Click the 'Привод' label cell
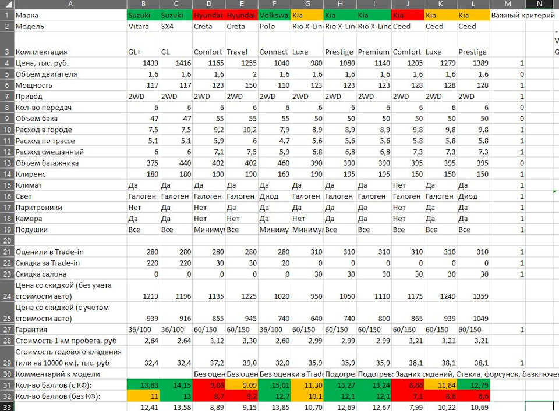This screenshot has width=559, height=411. pyautogui.click(x=70, y=96)
